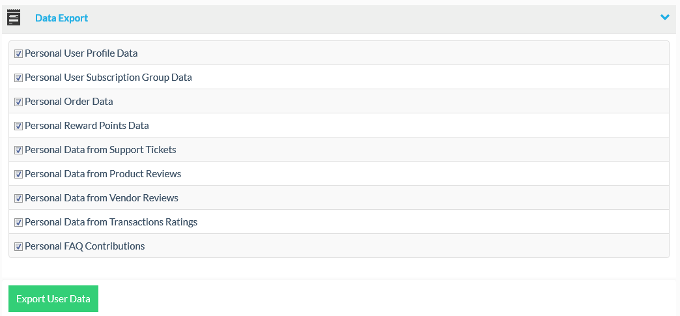Click the Data Export header title

pos(61,18)
